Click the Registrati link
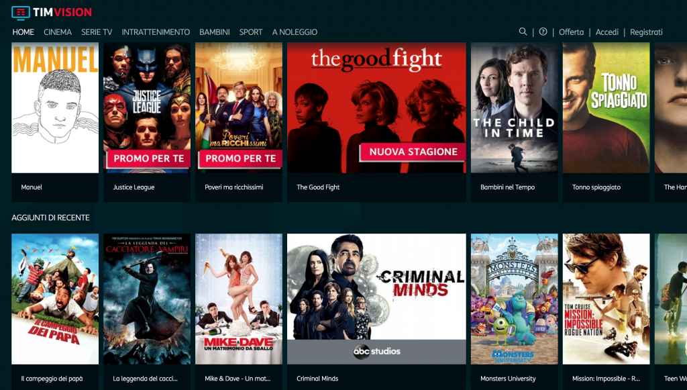687x390 pixels. (646, 32)
